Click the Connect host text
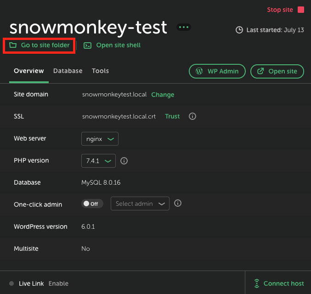The image size is (311, 294). click(x=283, y=283)
